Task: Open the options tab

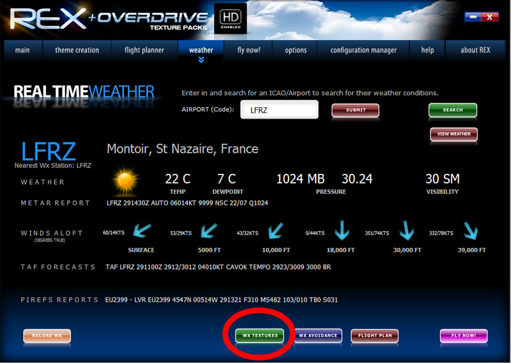Action: pyautogui.click(x=296, y=50)
